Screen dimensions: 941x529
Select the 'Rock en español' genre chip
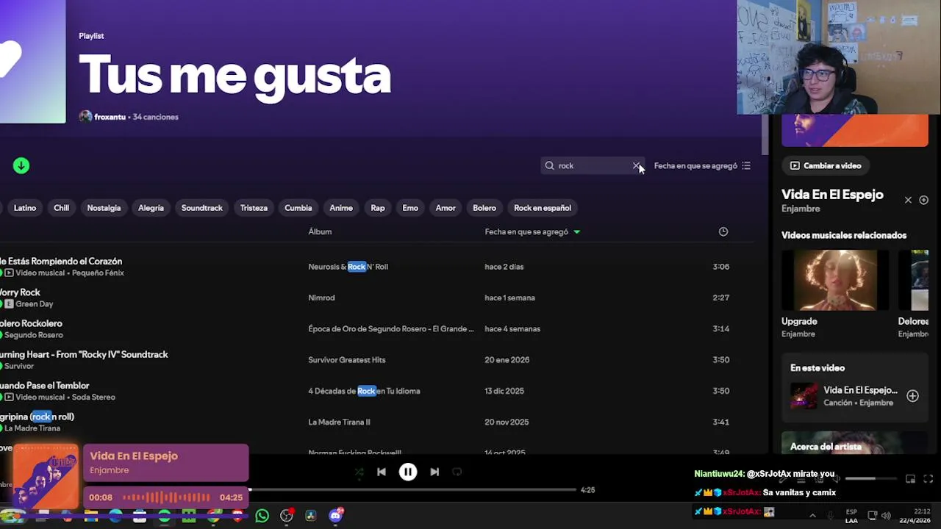(543, 208)
